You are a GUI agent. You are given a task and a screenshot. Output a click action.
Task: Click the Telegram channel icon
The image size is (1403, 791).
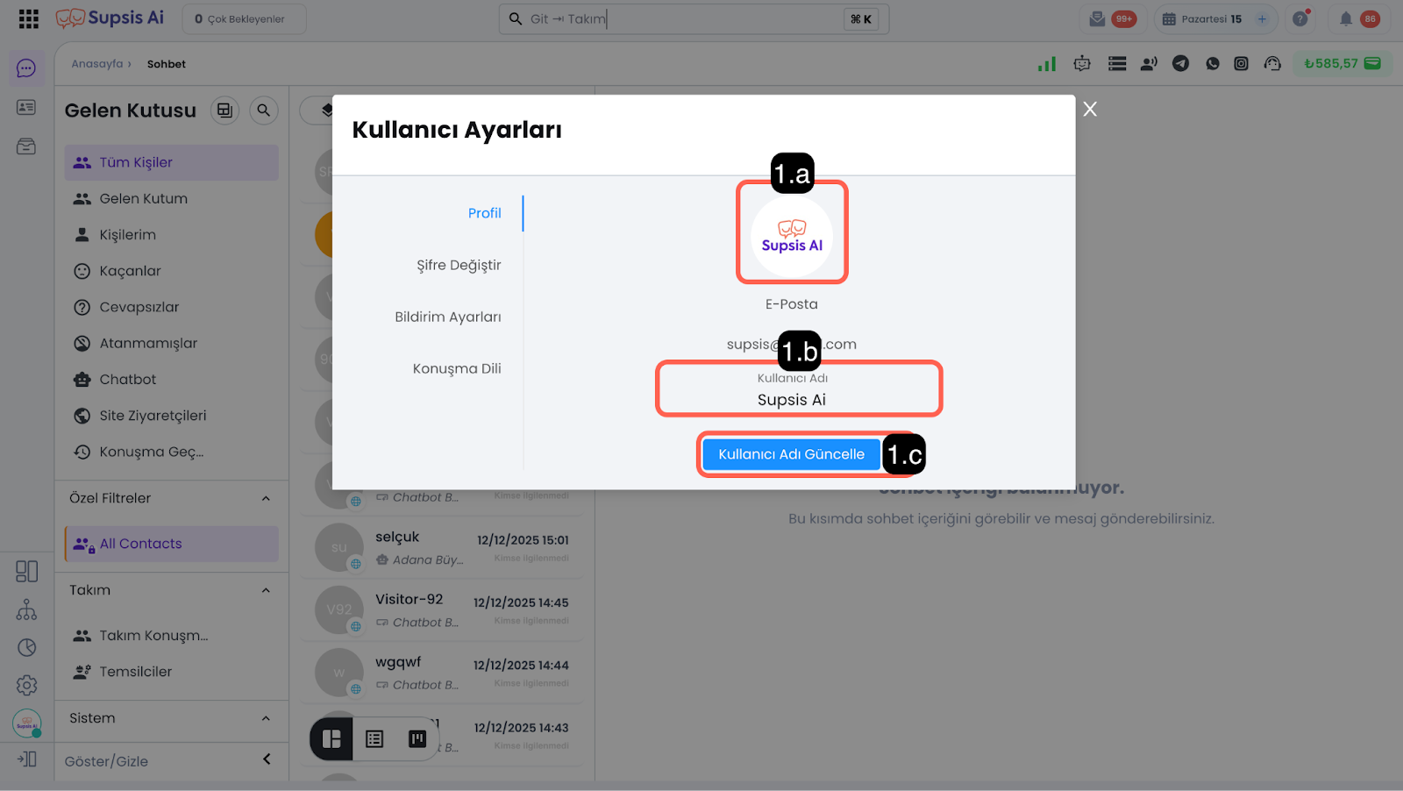pos(1180,63)
